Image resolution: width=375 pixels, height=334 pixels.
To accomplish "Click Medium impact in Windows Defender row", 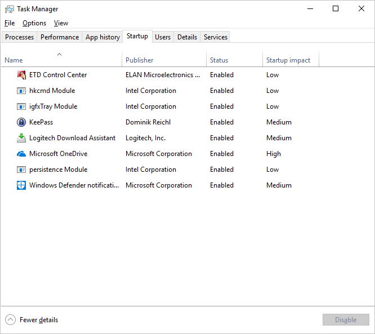I will 279,185.
